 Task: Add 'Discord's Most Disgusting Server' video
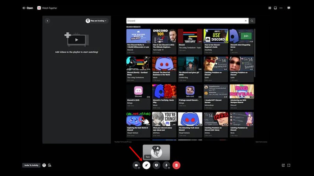click(x=242, y=41)
